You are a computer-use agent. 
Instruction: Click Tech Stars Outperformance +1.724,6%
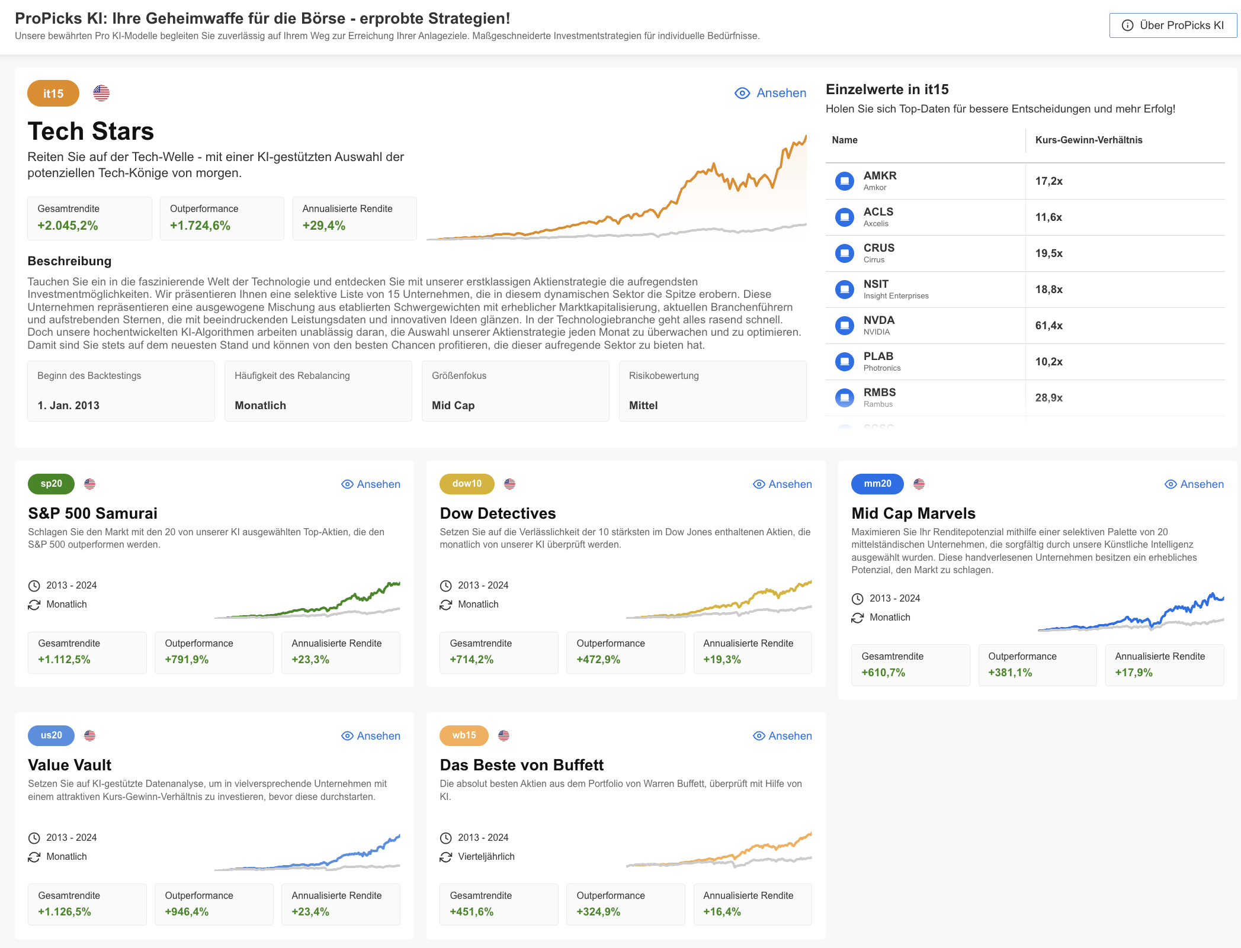pyautogui.click(x=222, y=218)
